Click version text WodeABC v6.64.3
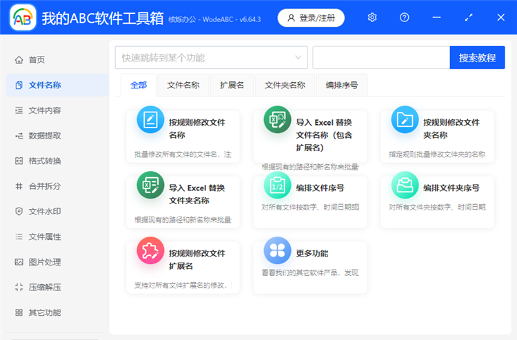The width and height of the screenshot is (517, 340). click(232, 19)
